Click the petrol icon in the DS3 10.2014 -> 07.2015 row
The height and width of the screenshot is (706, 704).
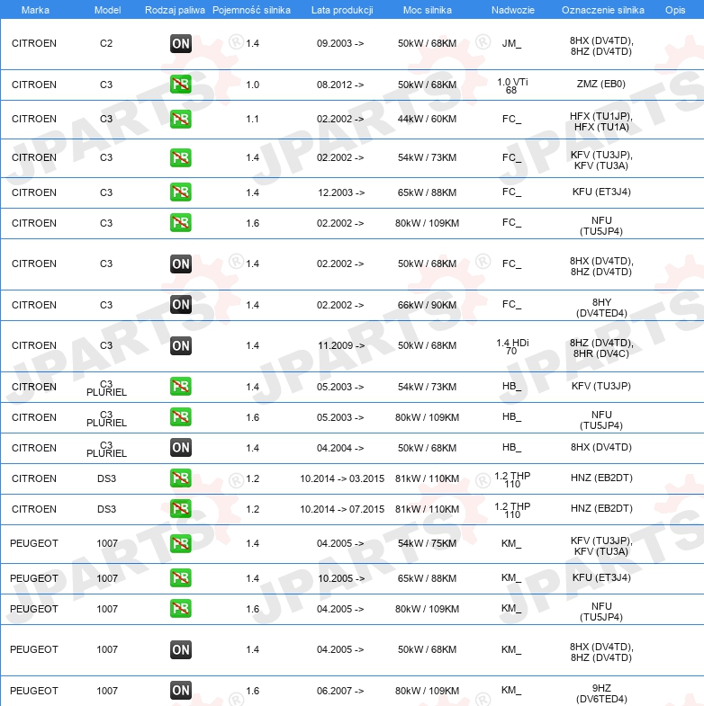[181, 509]
